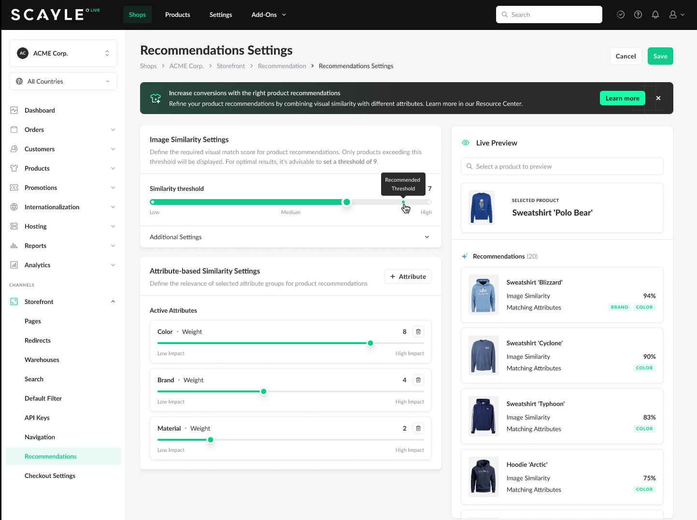Open the help question mark icon
697x520 pixels.
(638, 14)
